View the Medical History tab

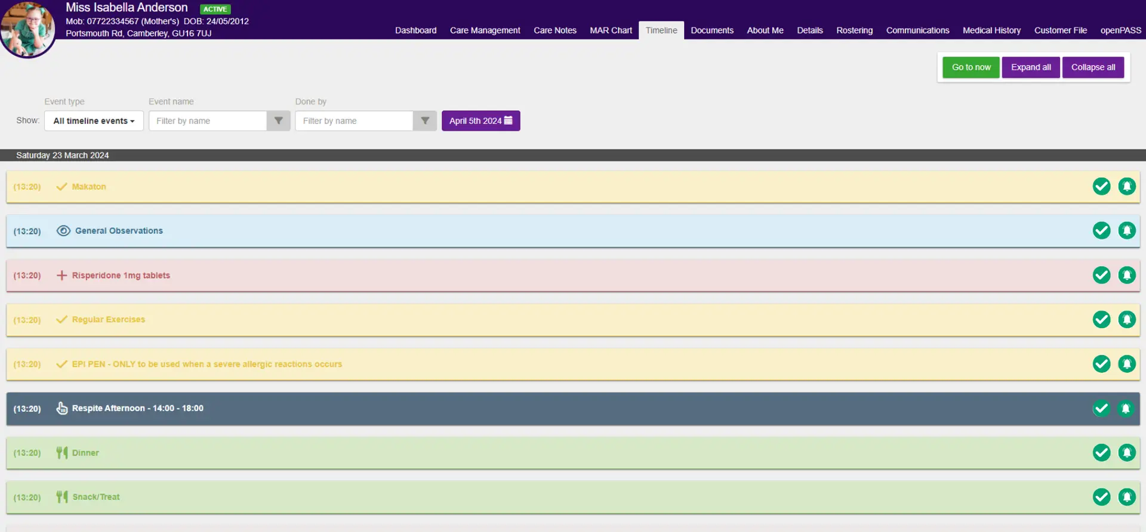click(x=991, y=30)
